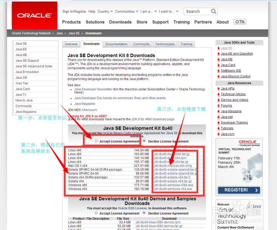Open Java Mission Control link
The height and width of the screenshot is (230, 277).
click(235, 76)
